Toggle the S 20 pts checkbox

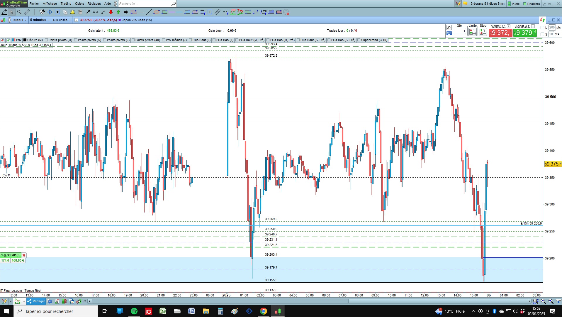tap(542, 34)
